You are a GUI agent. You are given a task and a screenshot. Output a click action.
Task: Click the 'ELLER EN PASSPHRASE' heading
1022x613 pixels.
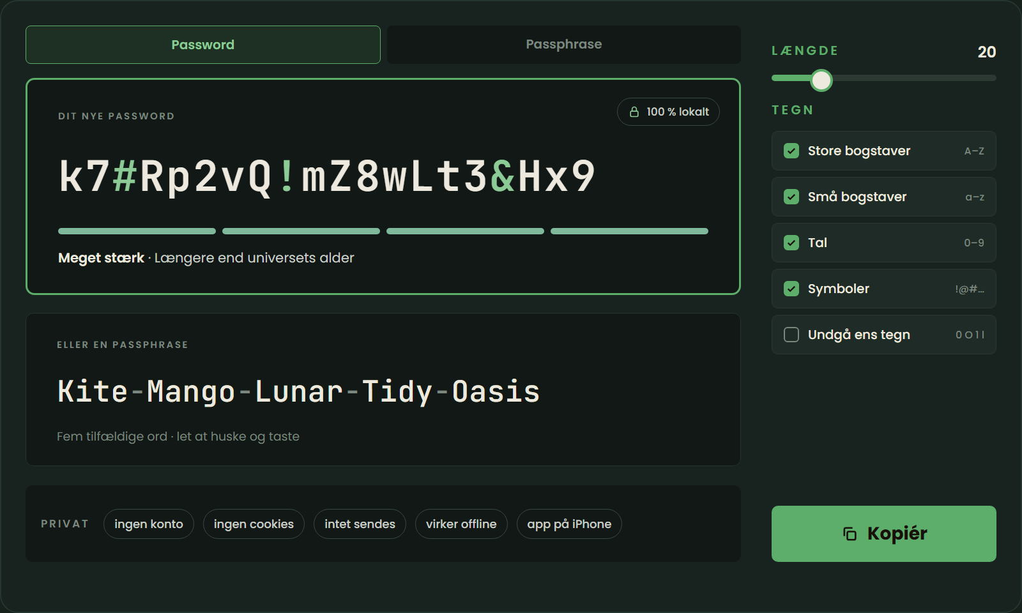(x=123, y=345)
